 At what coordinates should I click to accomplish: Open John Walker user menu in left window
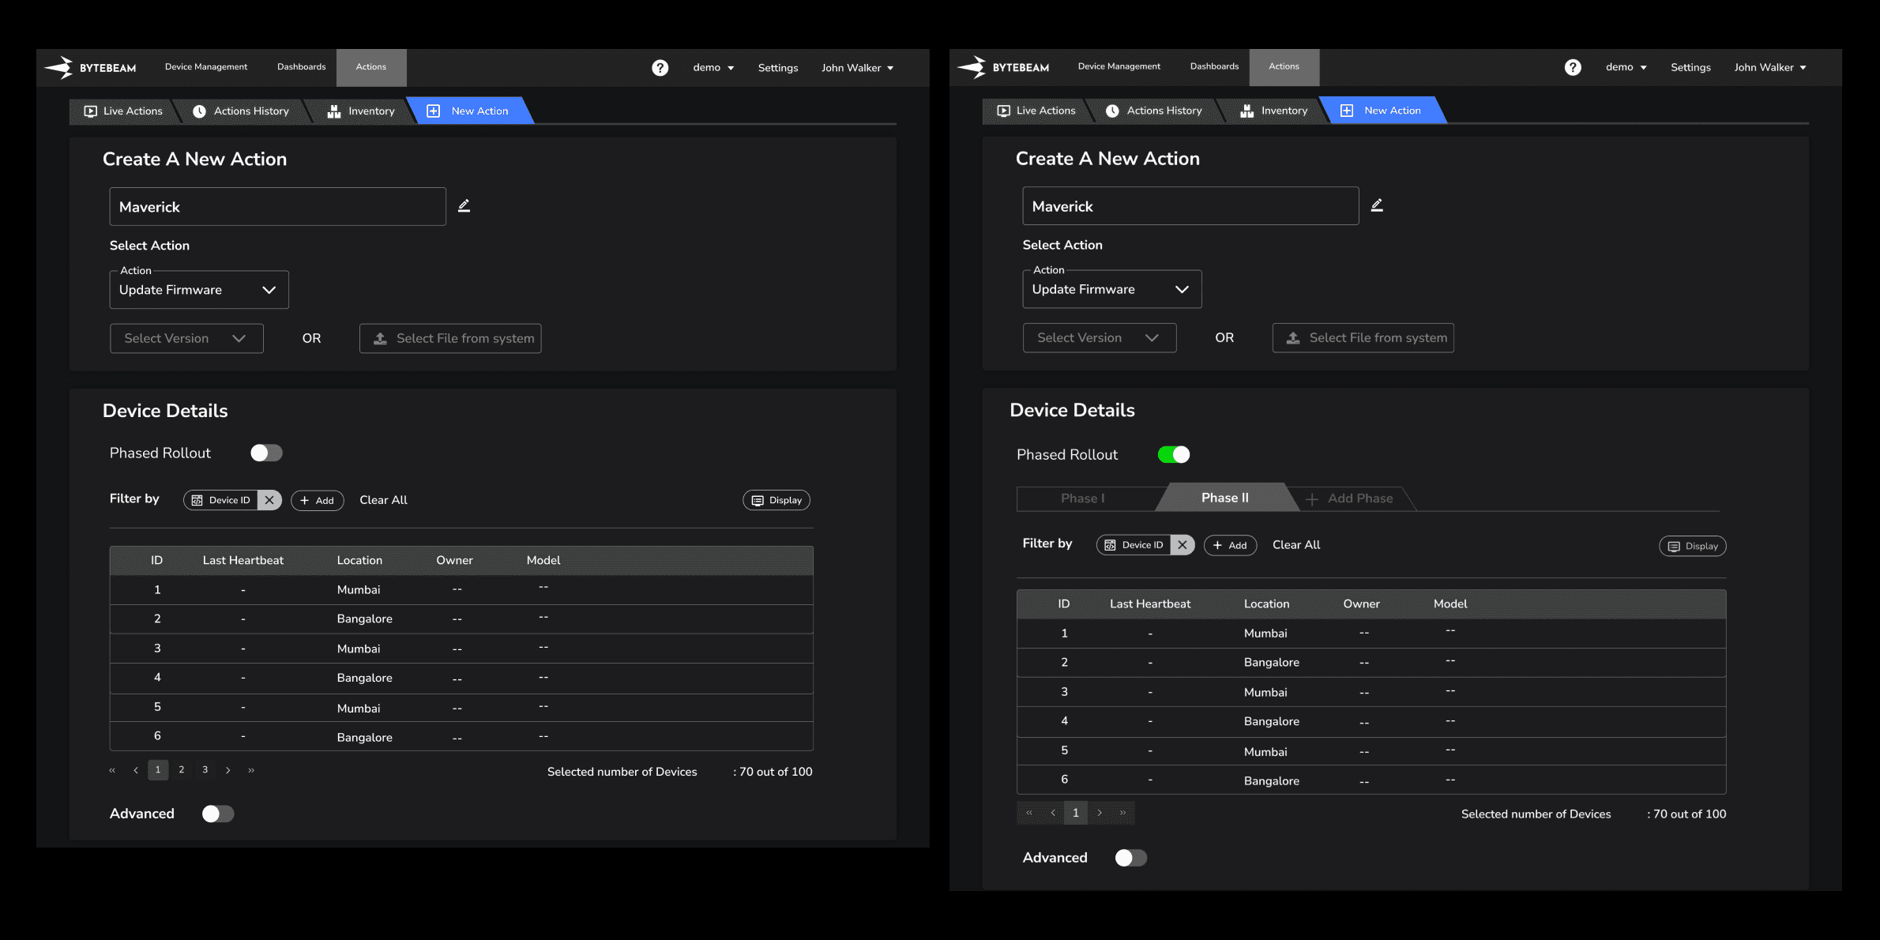857,68
